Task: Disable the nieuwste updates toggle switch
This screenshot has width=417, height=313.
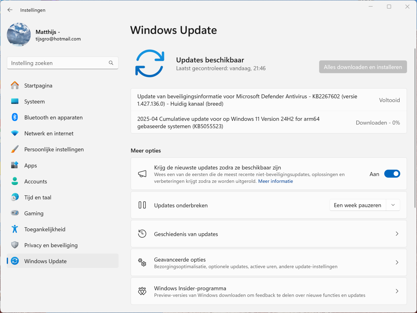Action: pyautogui.click(x=392, y=174)
